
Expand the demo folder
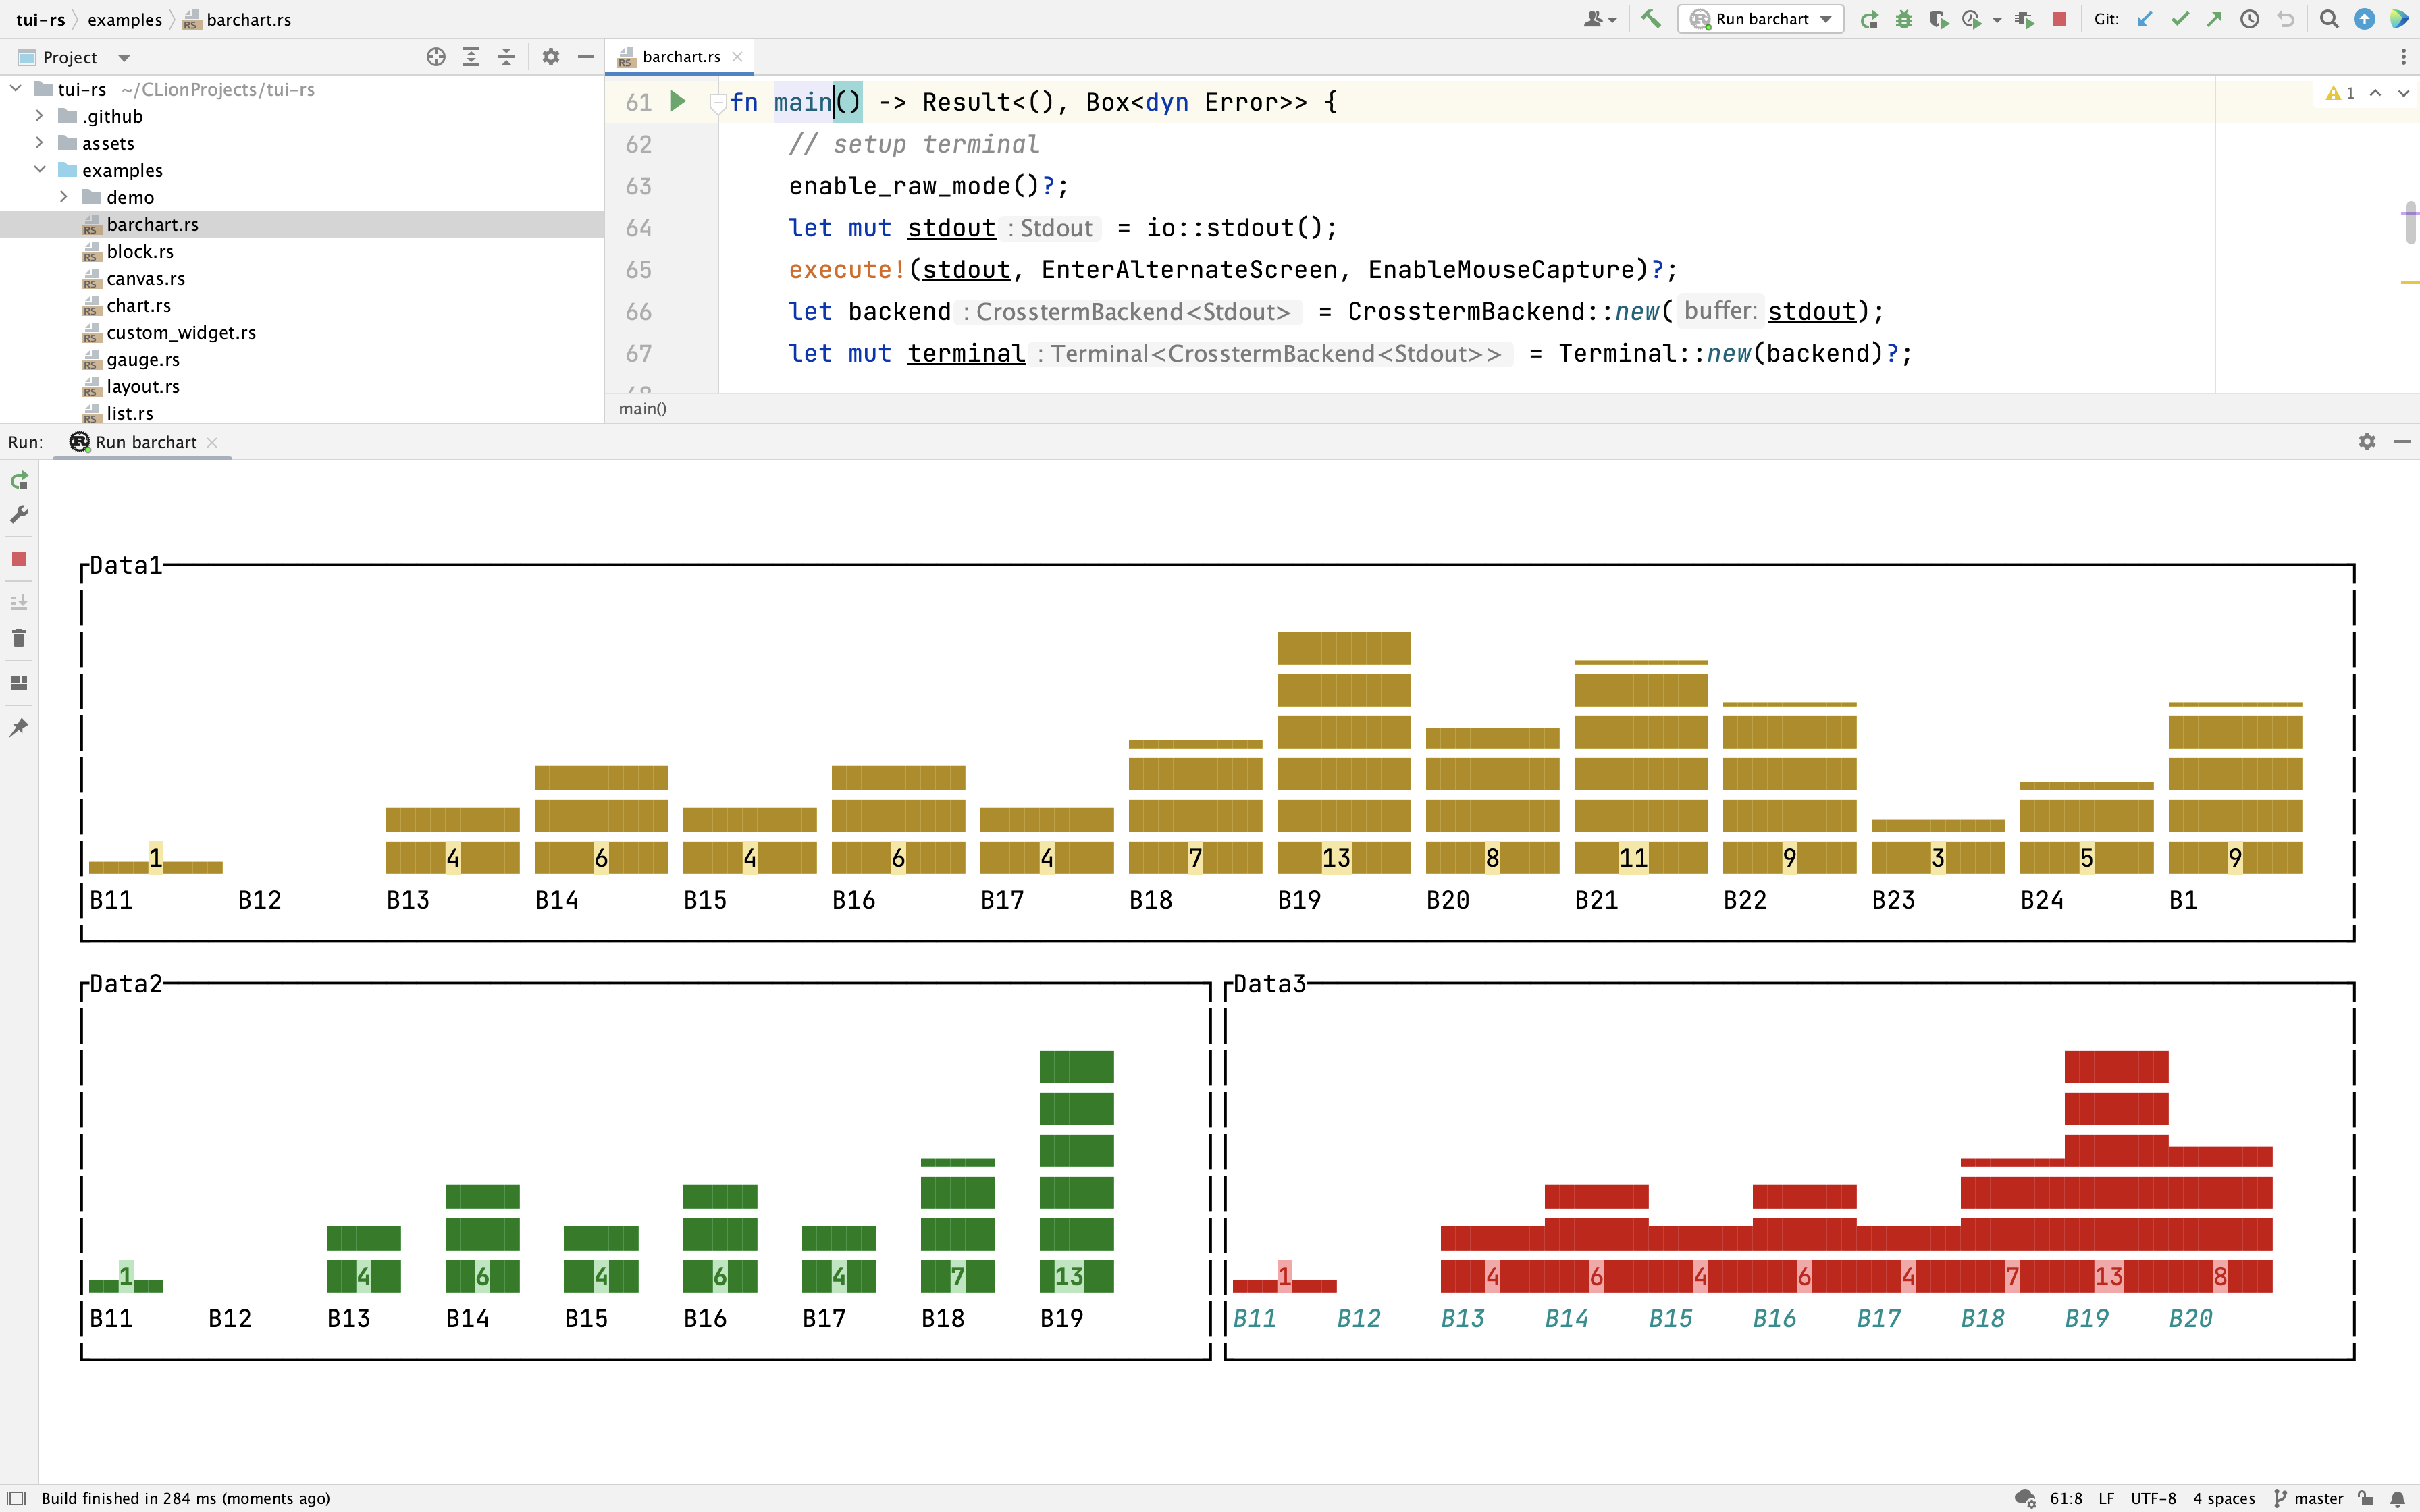64,197
